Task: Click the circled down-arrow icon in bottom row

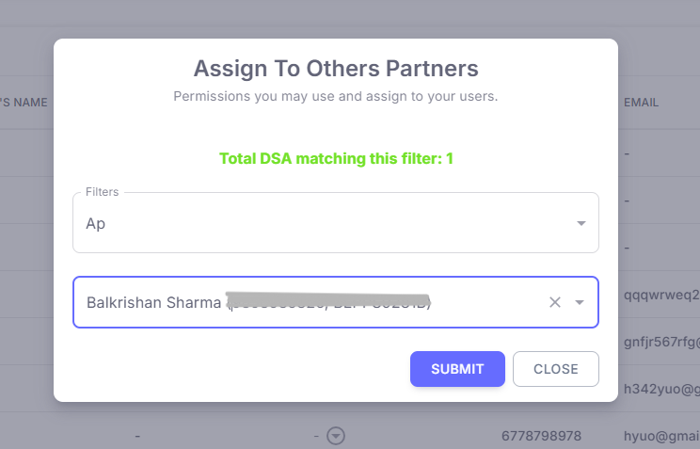Action: [336, 436]
